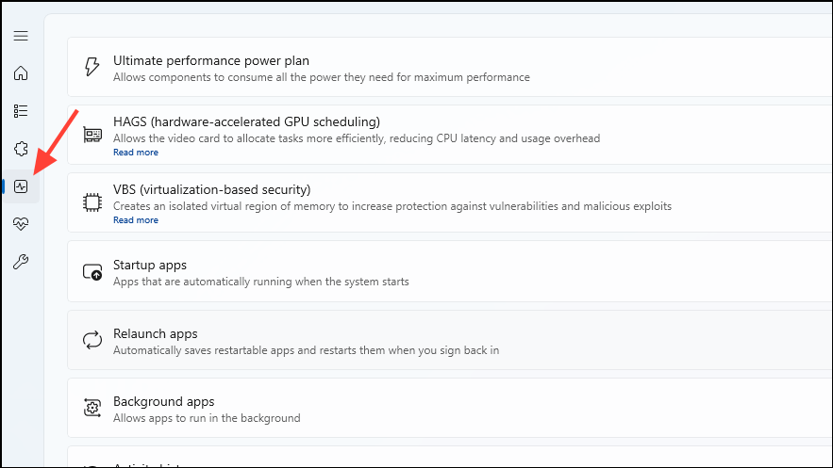Open Read more link under HAGS
Screen dimensions: 833x468
pos(136,153)
